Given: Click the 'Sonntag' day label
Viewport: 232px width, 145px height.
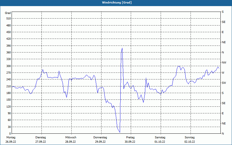Looking at the screenshot, I should click(x=190, y=137).
